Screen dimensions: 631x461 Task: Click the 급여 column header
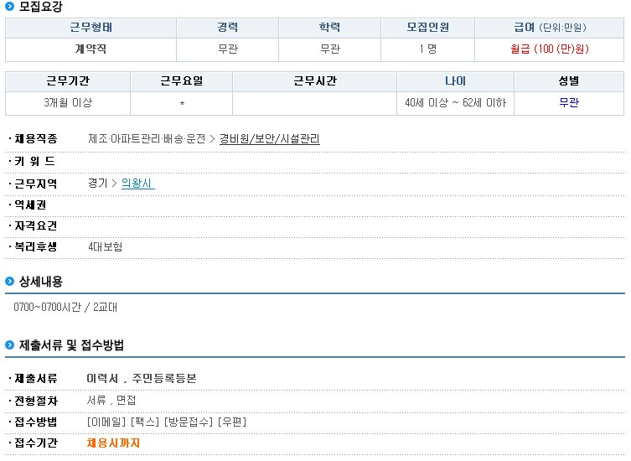pos(550,28)
